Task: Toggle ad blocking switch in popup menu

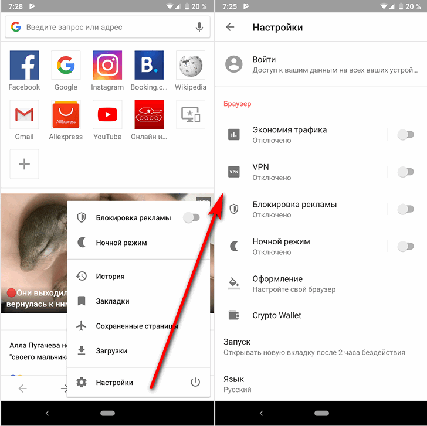Action: point(191,217)
